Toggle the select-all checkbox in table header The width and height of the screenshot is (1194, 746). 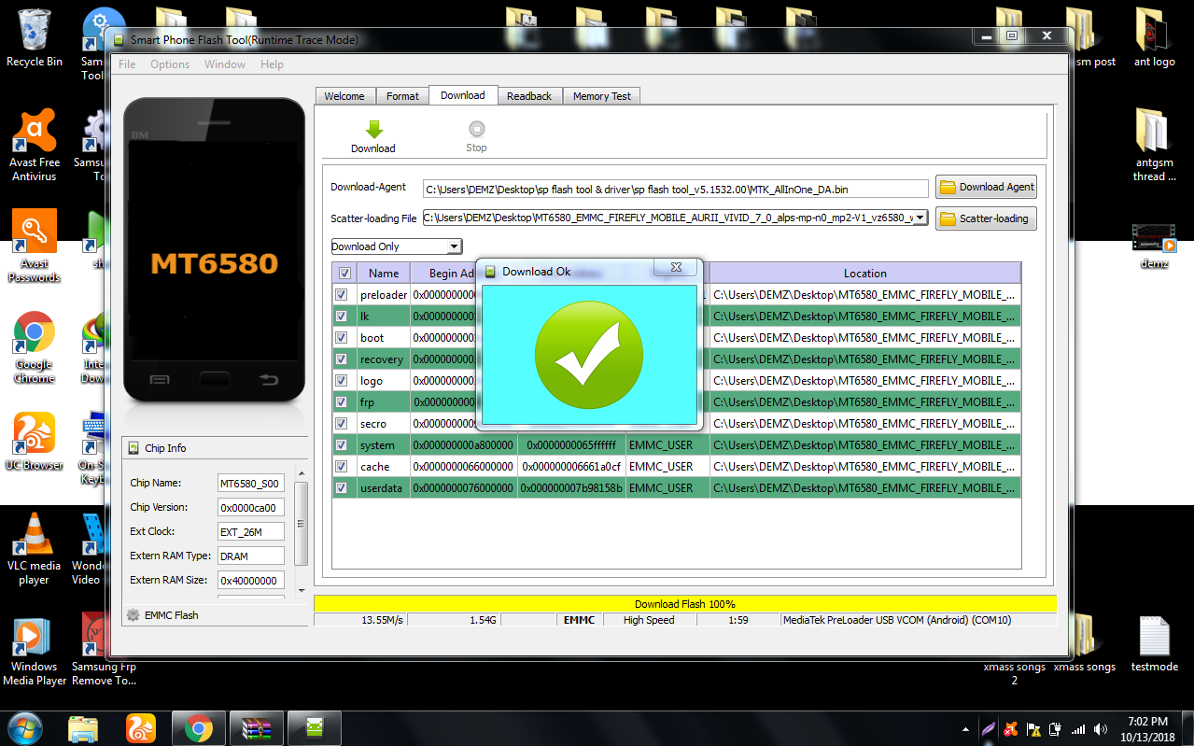point(344,274)
